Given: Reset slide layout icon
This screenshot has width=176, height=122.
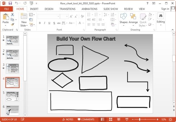Looking at the screenshot, I should (31, 20).
